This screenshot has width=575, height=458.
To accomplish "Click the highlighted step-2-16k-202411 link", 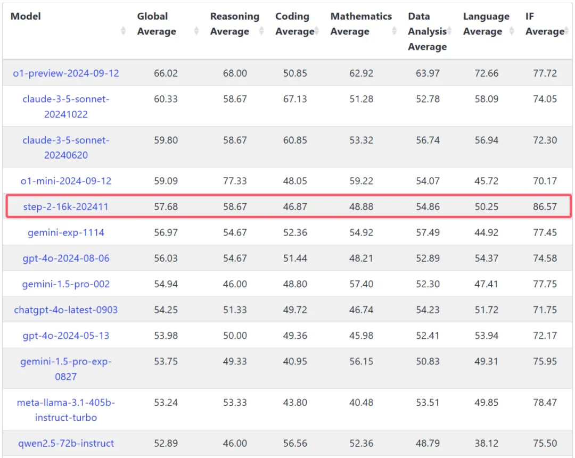I will (x=66, y=206).
